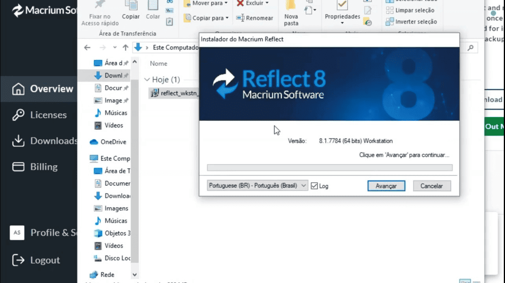
Task: Click Este Computador in the address bar
Action: click(176, 48)
